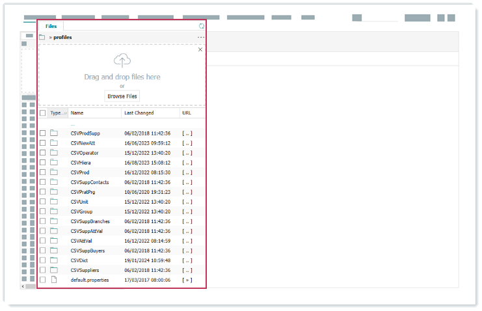Viewport: 482px width, 311px height.
Task: Switch to the Files tab
Action: pos(51,27)
